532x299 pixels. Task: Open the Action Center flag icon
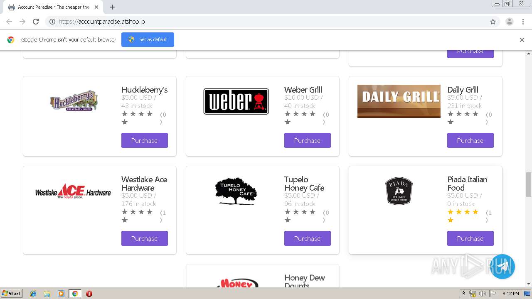tap(493, 294)
